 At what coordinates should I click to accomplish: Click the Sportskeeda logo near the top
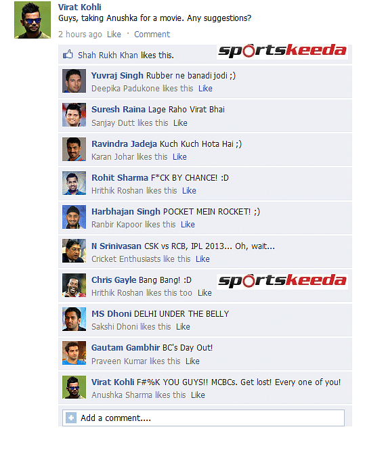[282, 51]
